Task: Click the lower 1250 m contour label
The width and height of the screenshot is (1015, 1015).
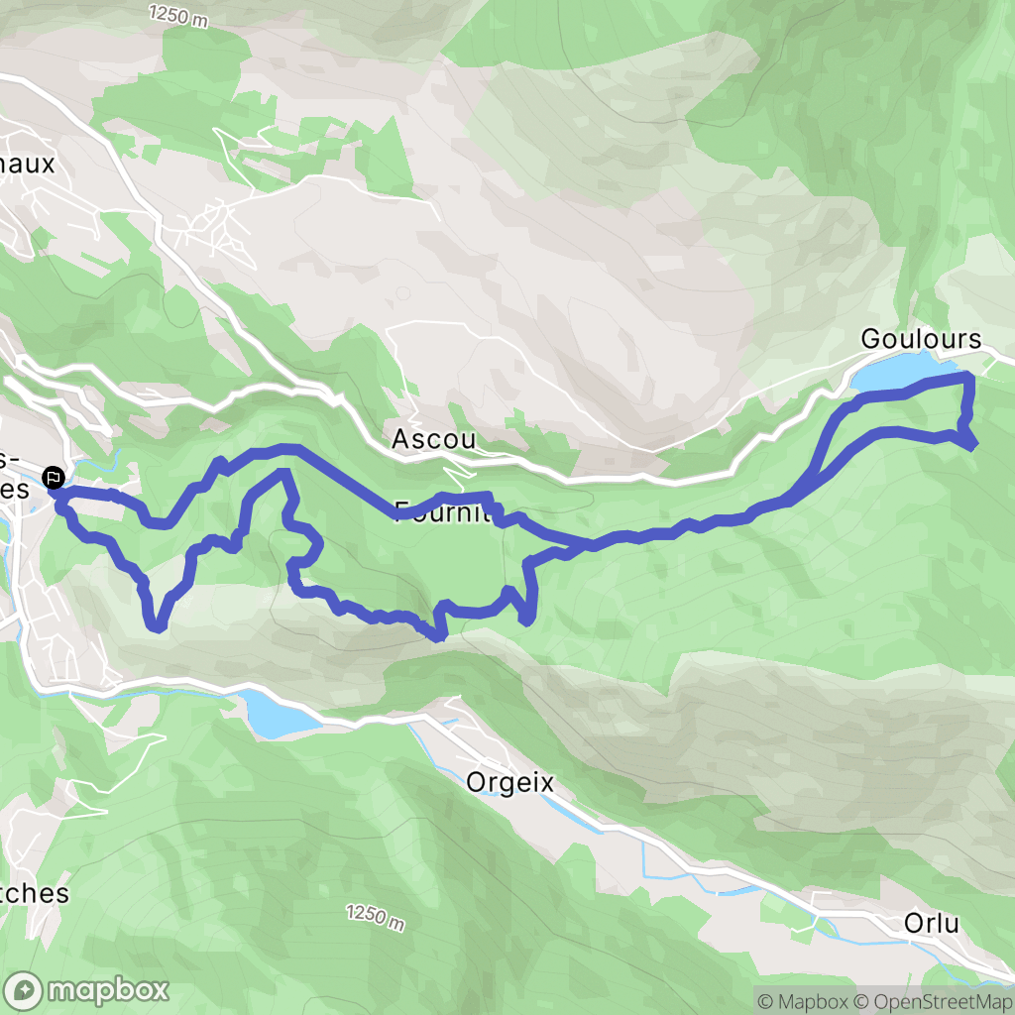Action: point(376,918)
